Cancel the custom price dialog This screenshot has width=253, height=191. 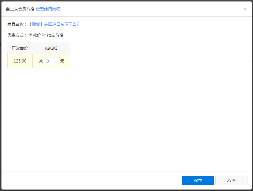[231, 180]
